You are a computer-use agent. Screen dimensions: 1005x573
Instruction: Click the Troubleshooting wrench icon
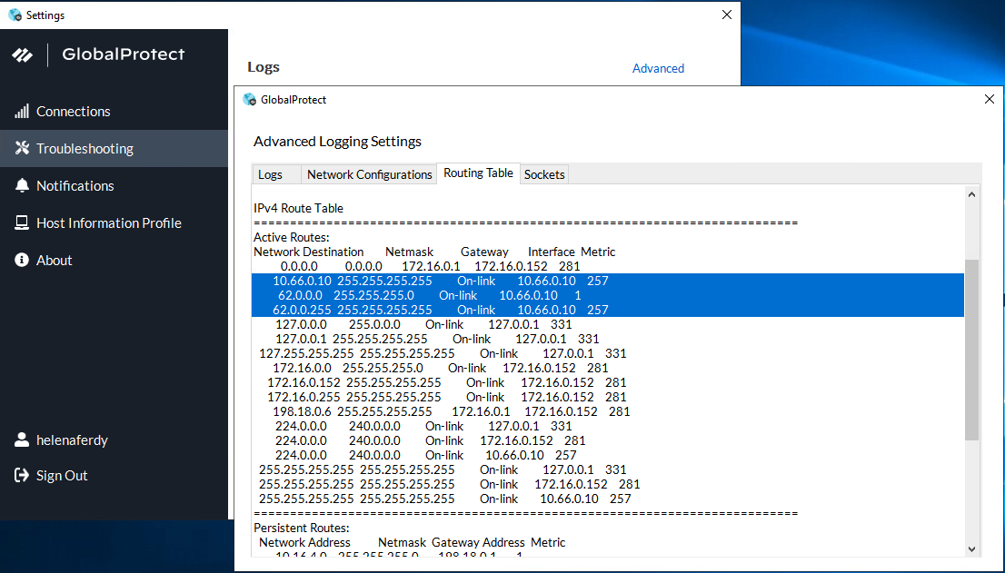pos(22,148)
